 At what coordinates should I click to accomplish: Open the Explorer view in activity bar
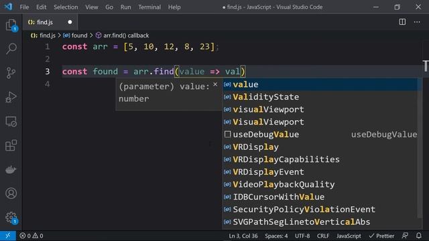11,25
